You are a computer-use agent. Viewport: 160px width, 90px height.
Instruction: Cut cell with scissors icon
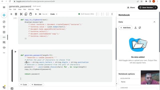[21, 14]
